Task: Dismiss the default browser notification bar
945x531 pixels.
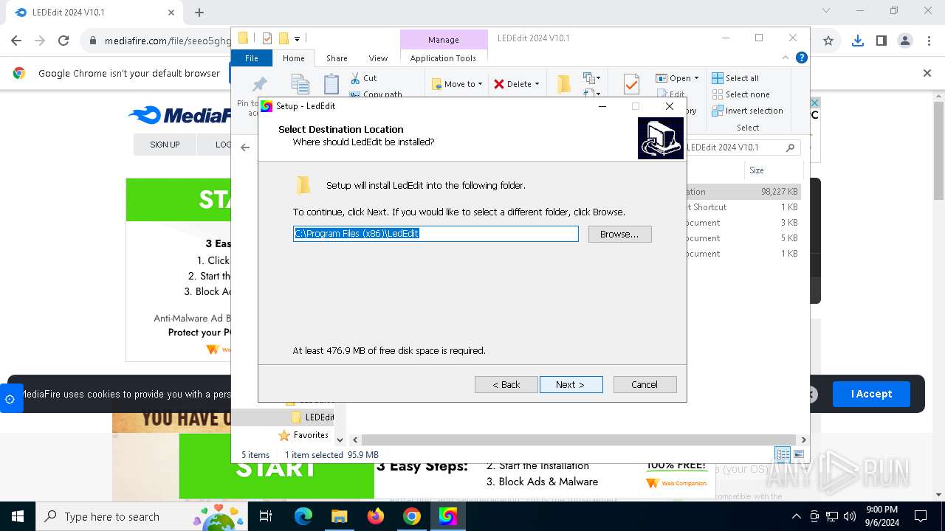Action: tap(927, 73)
